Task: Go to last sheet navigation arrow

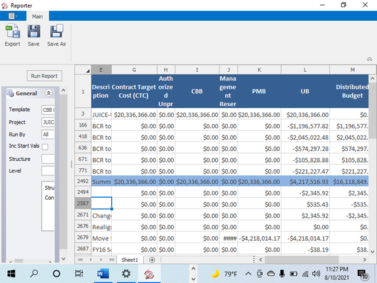Action: 112,260
